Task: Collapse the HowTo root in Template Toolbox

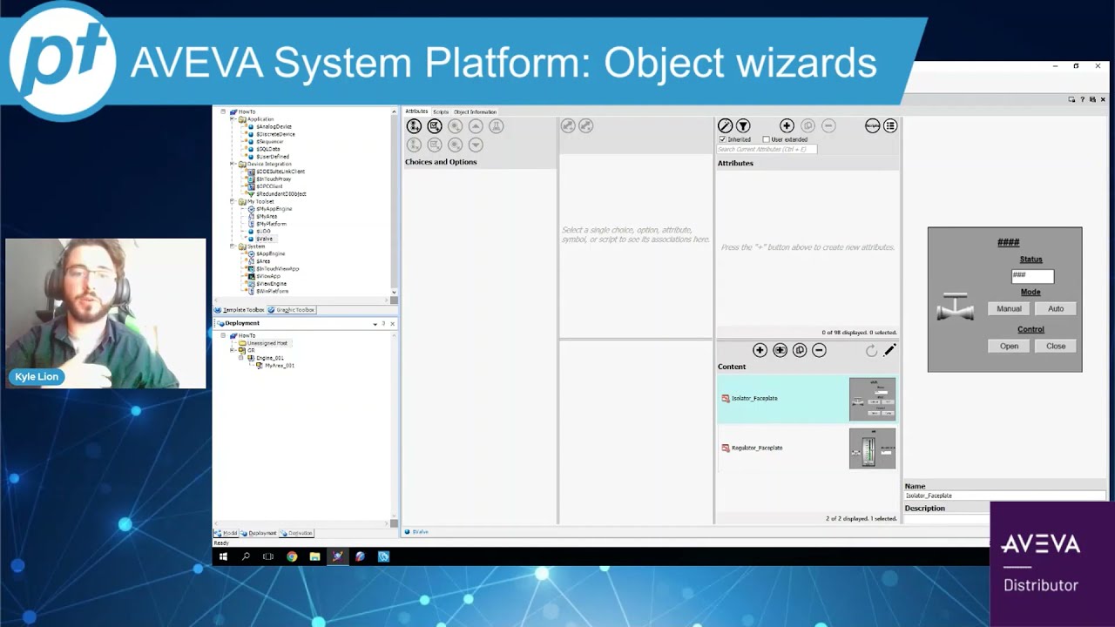Action: point(223,111)
